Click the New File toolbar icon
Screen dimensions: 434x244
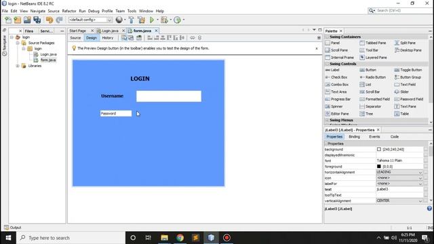point(8,20)
